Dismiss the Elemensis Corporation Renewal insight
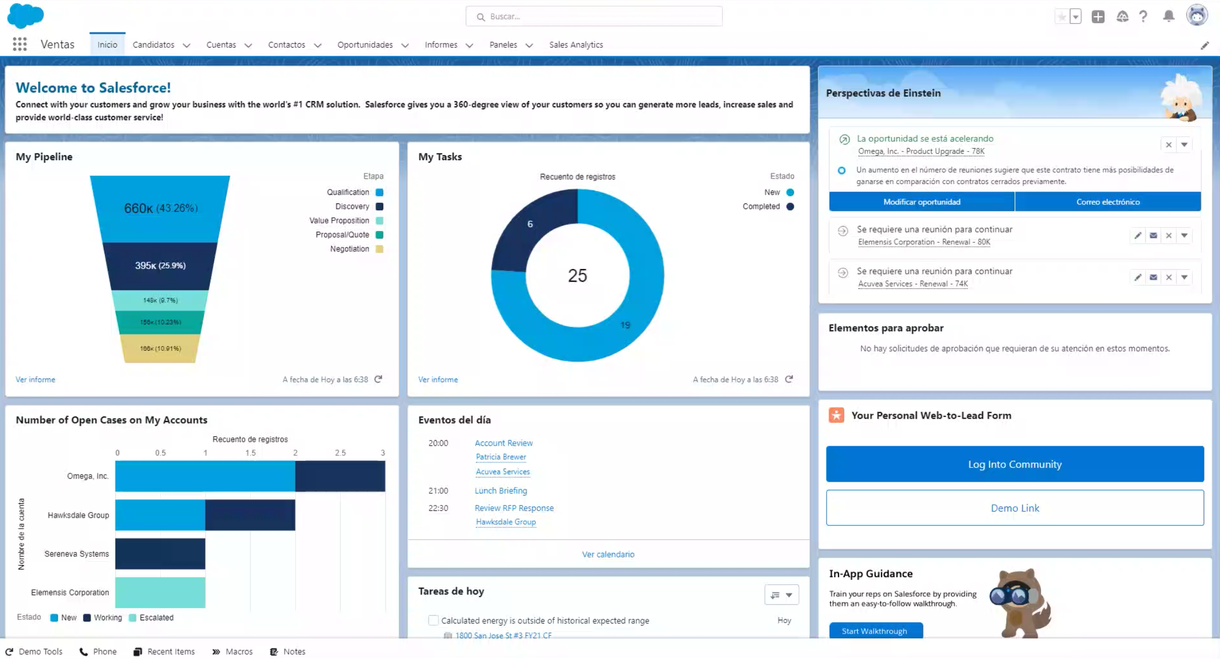The width and height of the screenshot is (1220, 659). click(1169, 236)
